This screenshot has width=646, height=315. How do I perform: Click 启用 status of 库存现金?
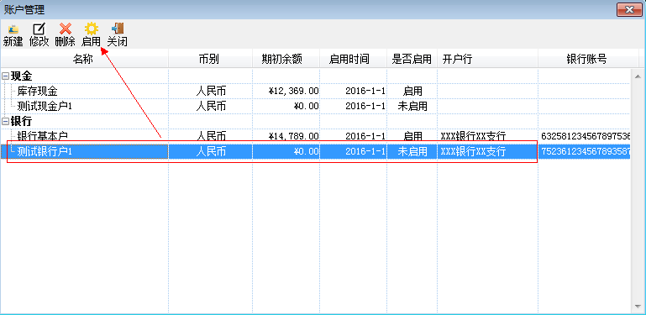click(412, 91)
